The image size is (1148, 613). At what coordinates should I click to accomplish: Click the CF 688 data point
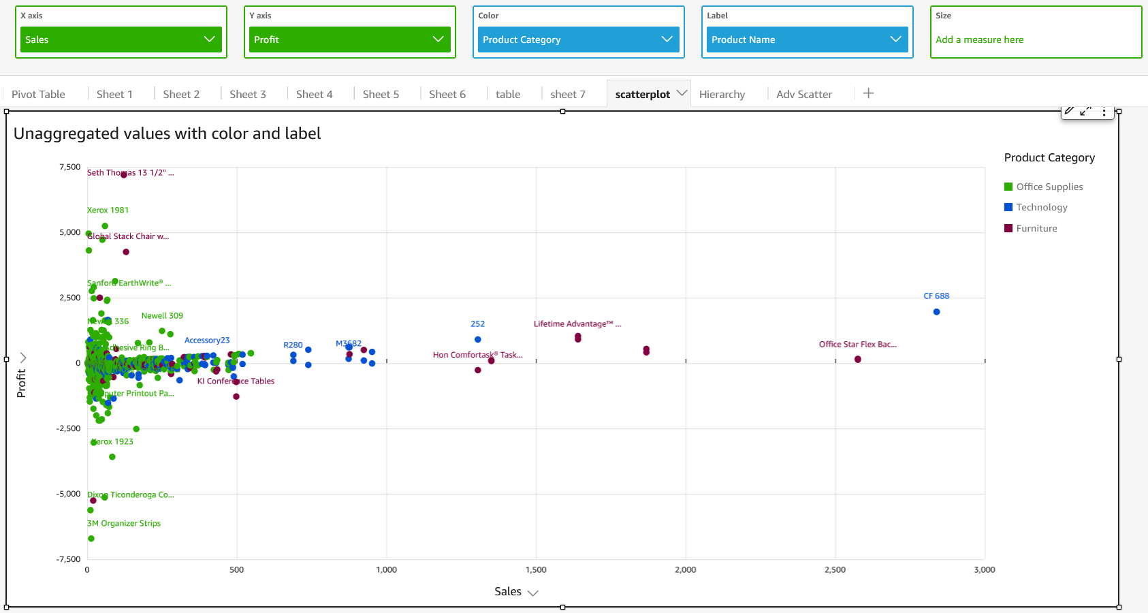pyautogui.click(x=936, y=311)
